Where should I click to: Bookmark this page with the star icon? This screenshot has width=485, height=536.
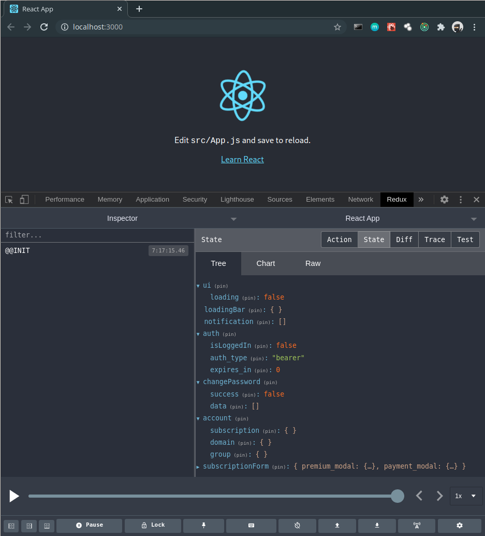point(337,27)
